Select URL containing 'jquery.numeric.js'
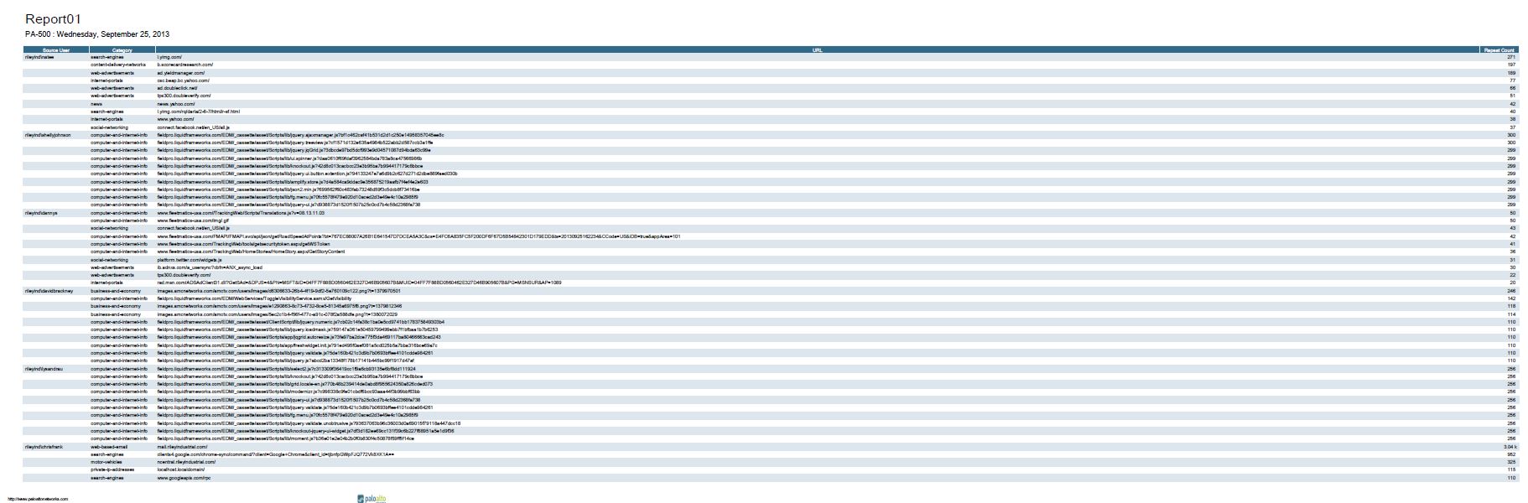This screenshot has height=503, width=1528. [300, 322]
